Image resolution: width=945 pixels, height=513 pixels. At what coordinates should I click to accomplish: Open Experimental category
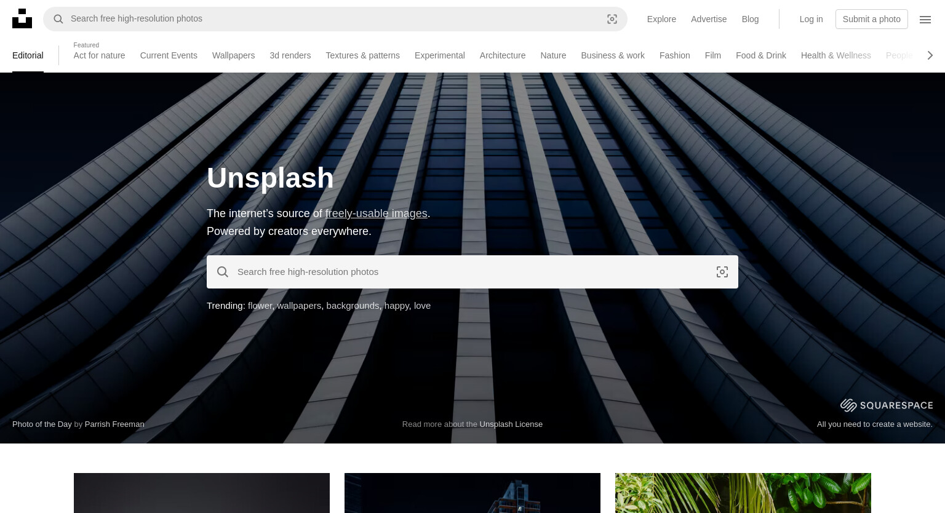click(x=439, y=55)
